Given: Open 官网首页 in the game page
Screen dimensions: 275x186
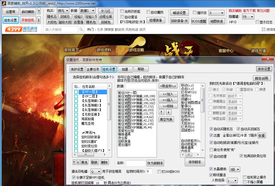Looking at the screenshot, I should [x=71, y=50].
